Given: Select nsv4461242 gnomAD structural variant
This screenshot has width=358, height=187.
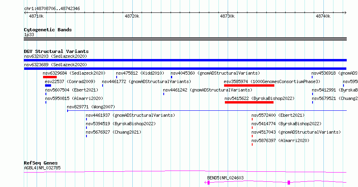Looking at the screenshot, I should [208, 90].
